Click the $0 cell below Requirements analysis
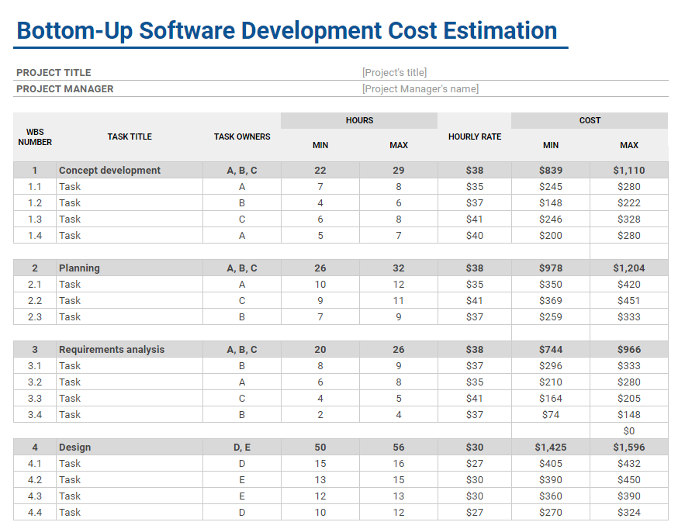685x522 pixels. click(628, 430)
